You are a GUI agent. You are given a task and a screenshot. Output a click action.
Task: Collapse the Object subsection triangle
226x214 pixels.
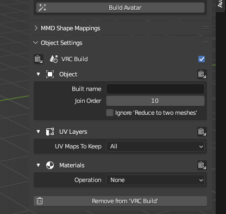click(x=38, y=74)
